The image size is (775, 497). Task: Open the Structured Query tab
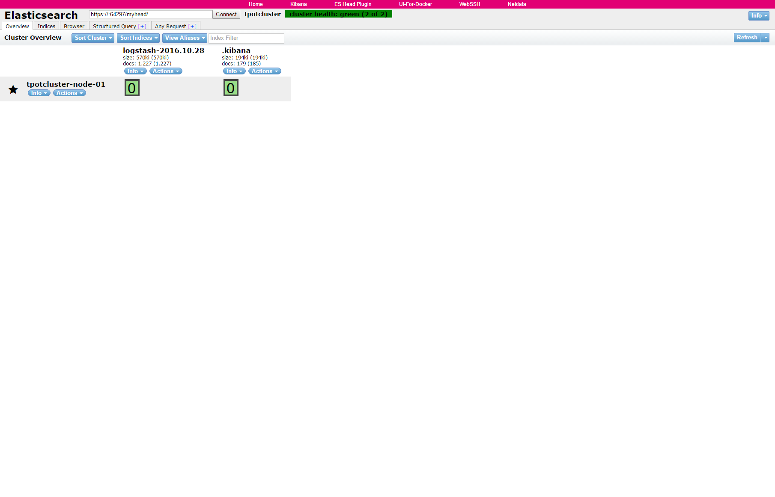[x=114, y=27]
